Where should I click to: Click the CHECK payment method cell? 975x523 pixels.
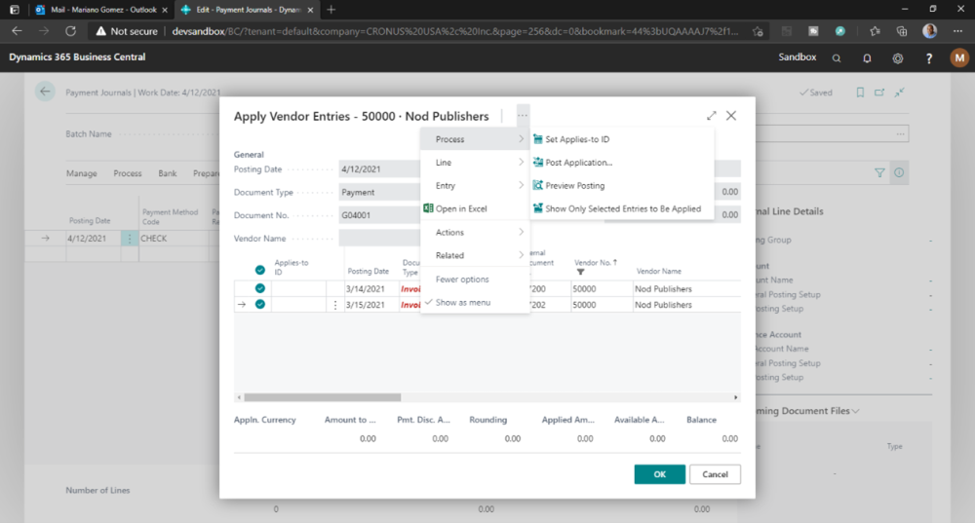point(175,239)
